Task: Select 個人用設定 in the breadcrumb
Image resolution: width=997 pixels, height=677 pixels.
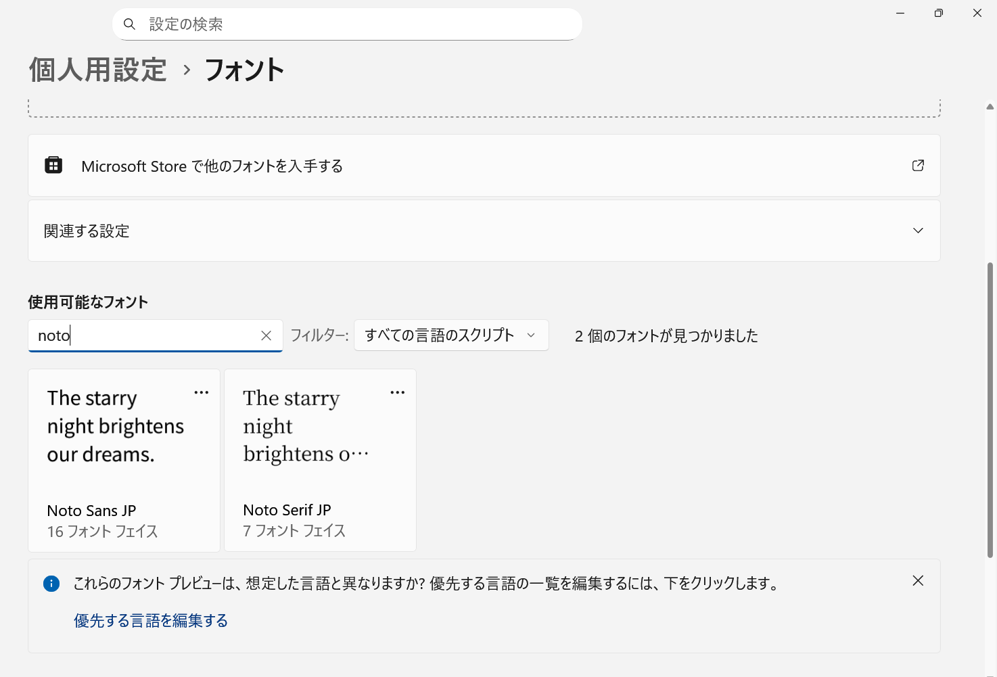Action: coord(97,70)
